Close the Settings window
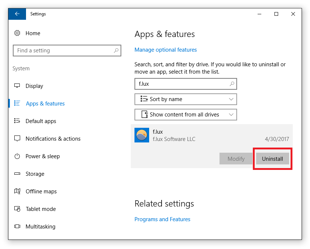310x249 pixels. (293, 14)
